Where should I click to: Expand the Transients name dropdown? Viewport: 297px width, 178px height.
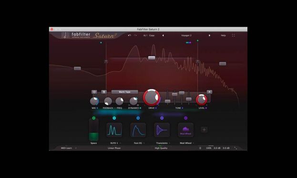(x=169, y=143)
